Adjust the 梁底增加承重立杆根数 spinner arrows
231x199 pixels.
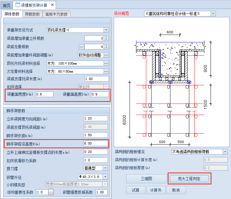tap(106, 38)
